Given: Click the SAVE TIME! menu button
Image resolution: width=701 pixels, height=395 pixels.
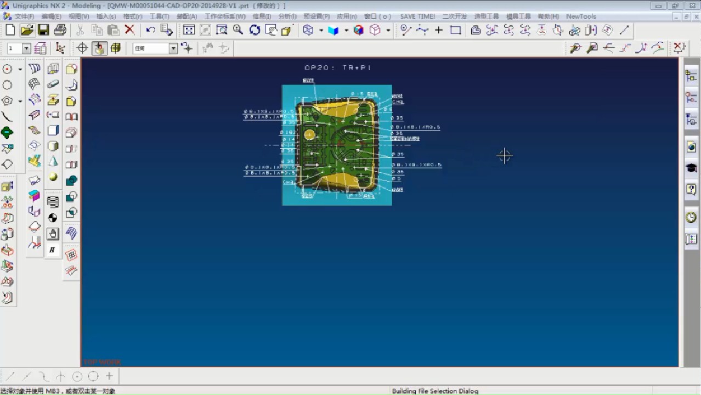Looking at the screenshot, I should (417, 16).
